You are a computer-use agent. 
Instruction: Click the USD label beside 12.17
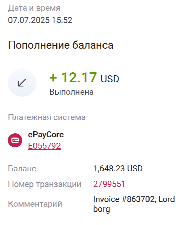tap(110, 79)
